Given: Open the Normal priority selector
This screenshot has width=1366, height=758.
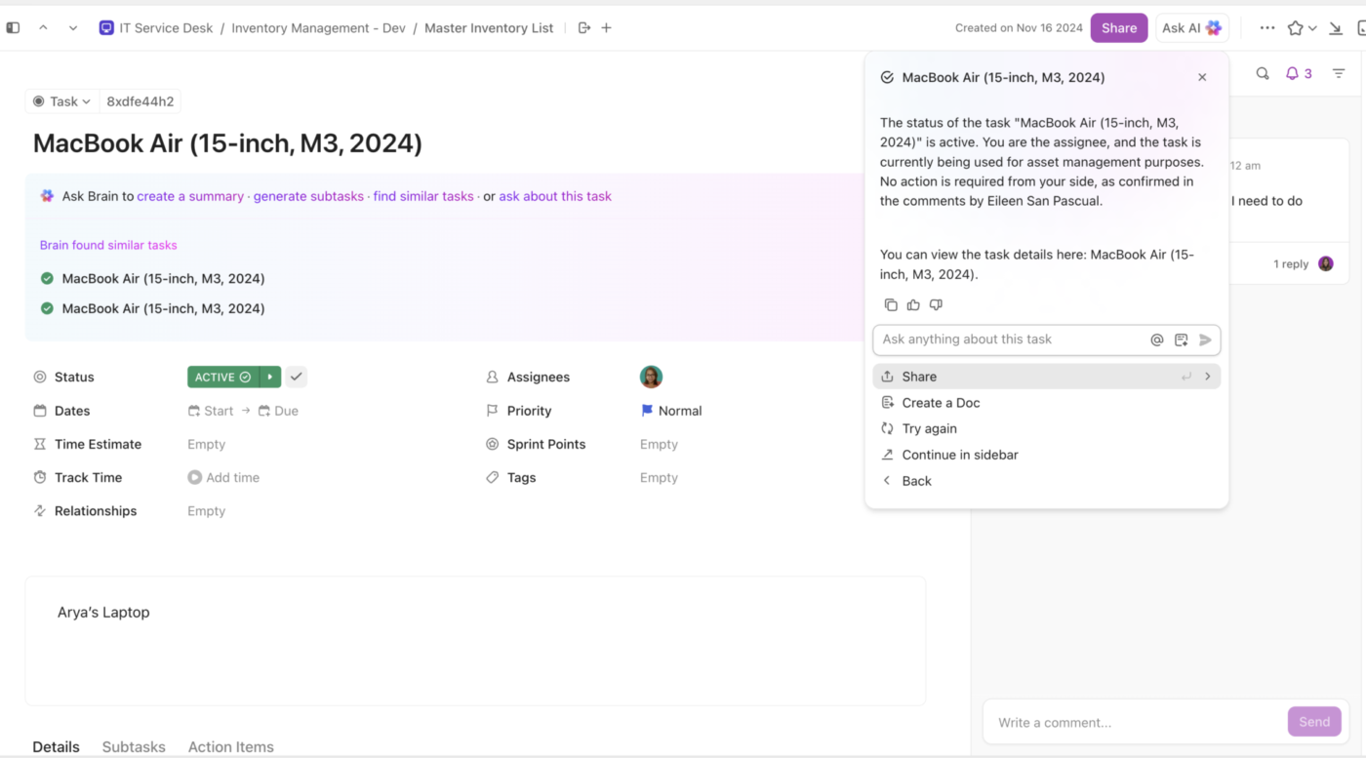Looking at the screenshot, I should pyautogui.click(x=671, y=411).
